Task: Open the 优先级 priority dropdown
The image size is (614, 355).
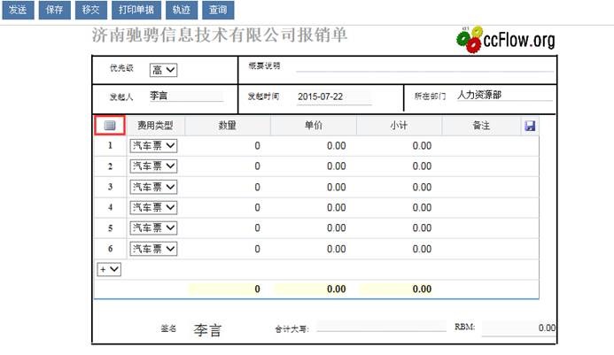Action: pyautogui.click(x=165, y=70)
